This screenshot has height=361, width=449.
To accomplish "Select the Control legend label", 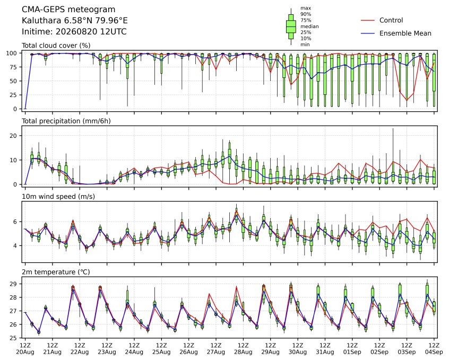I will coord(391,20).
